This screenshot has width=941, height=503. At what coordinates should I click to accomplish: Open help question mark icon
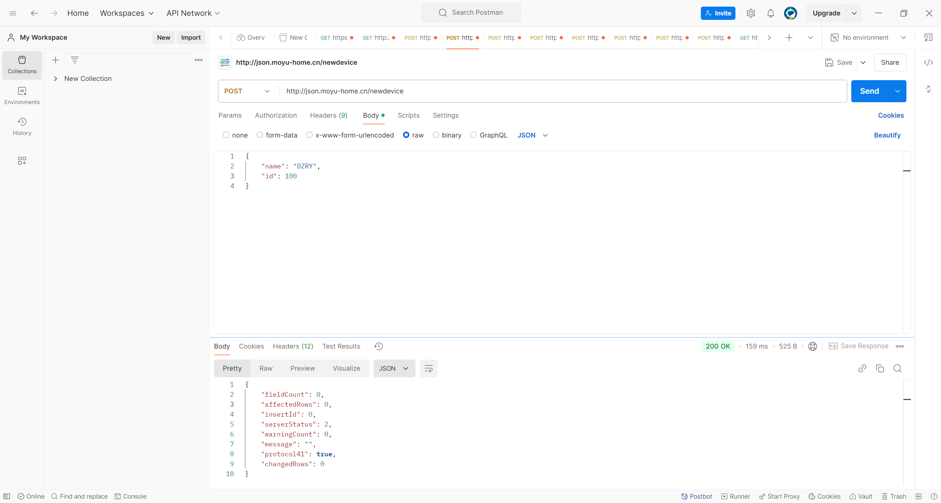pos(934,496)
